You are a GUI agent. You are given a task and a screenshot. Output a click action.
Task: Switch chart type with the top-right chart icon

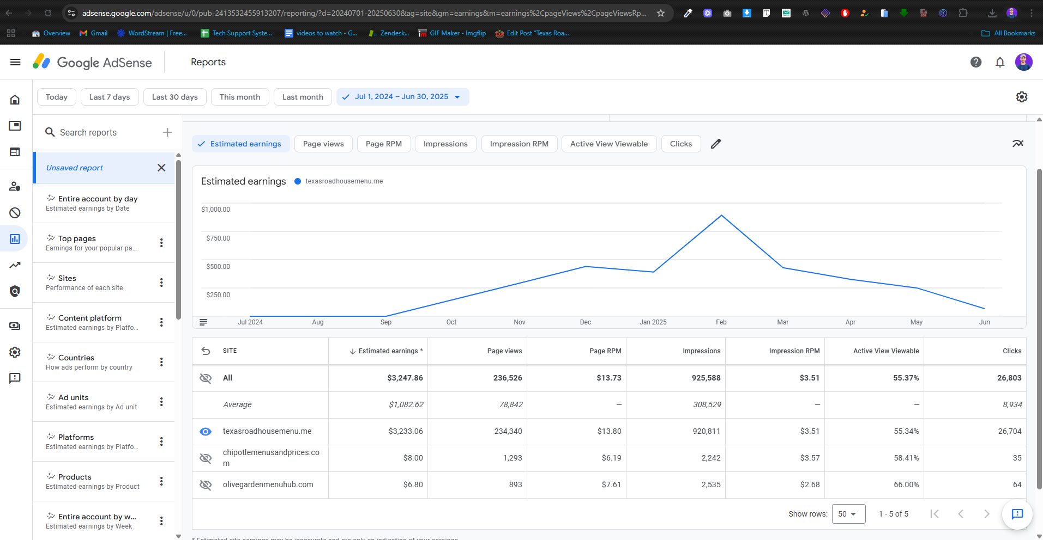click(1018, 144)
